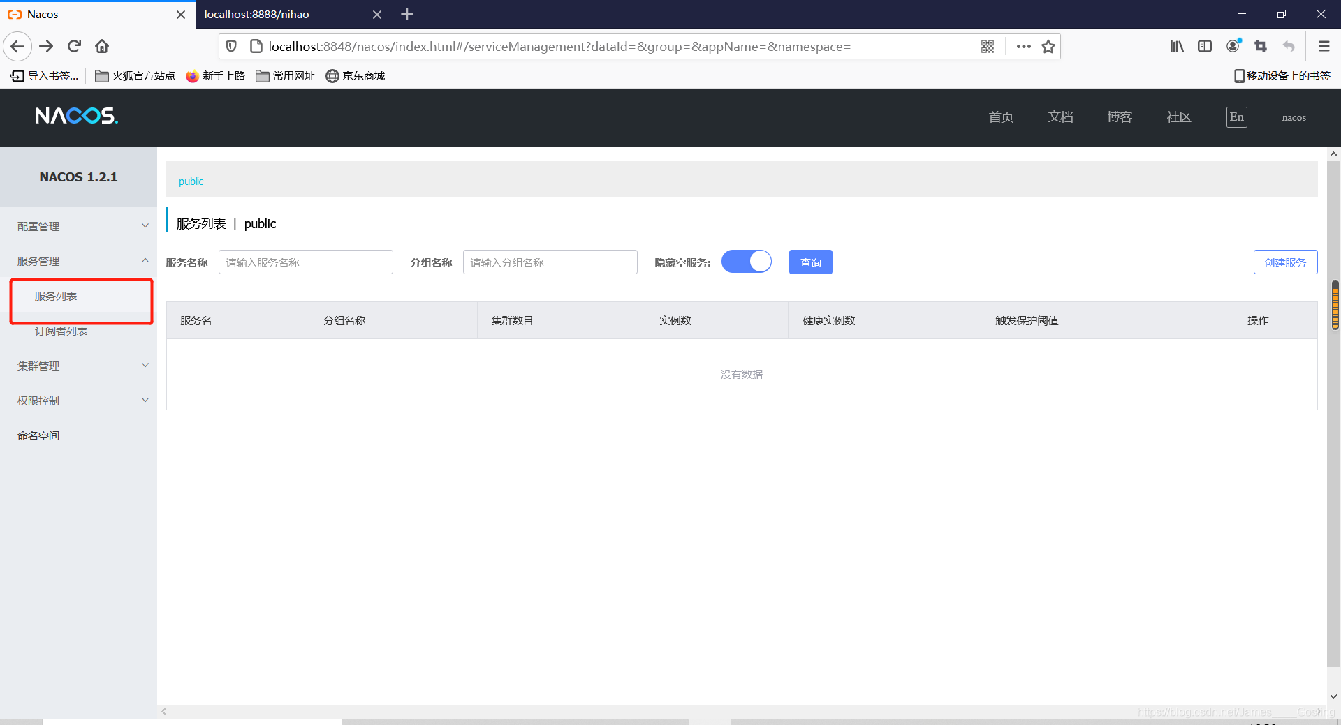
Task: Open 首页 in the top navigation
Action: click(1001, 117)
